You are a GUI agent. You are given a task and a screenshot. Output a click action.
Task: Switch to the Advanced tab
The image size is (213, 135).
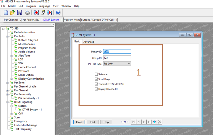(x=89, y=42)
